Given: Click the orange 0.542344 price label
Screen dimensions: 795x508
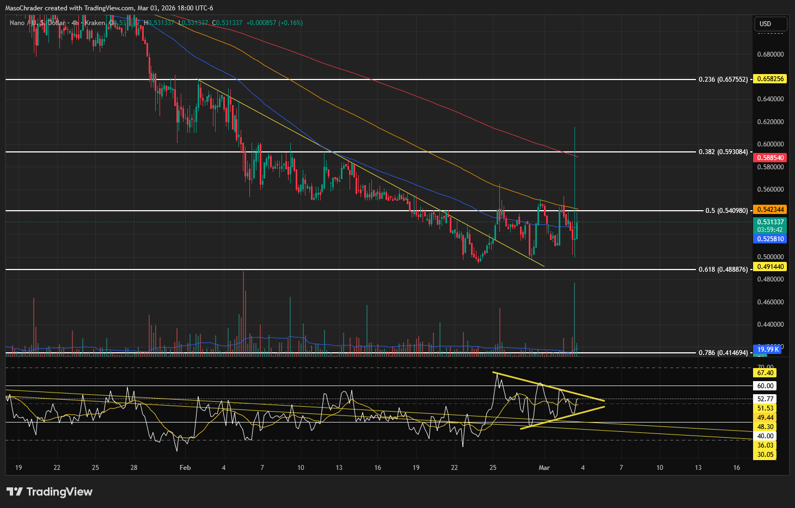Looking at the screenshot, I should click(x=770, y=210).
